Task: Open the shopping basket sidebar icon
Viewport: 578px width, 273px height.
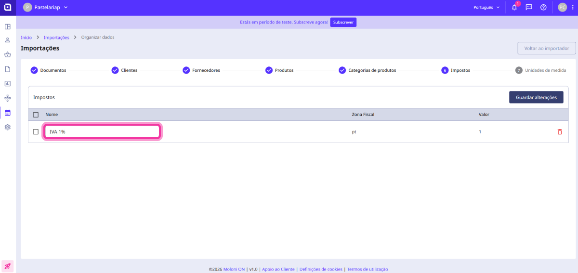Action: pos(8,54)
